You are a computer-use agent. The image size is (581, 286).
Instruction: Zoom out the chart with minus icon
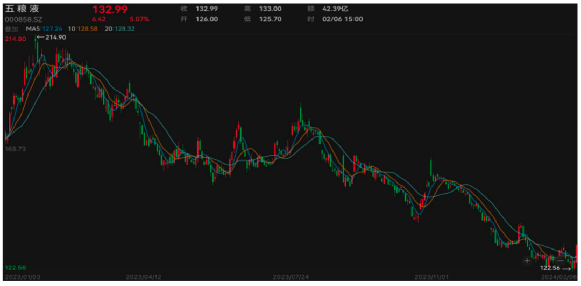(x=544, y=261)
